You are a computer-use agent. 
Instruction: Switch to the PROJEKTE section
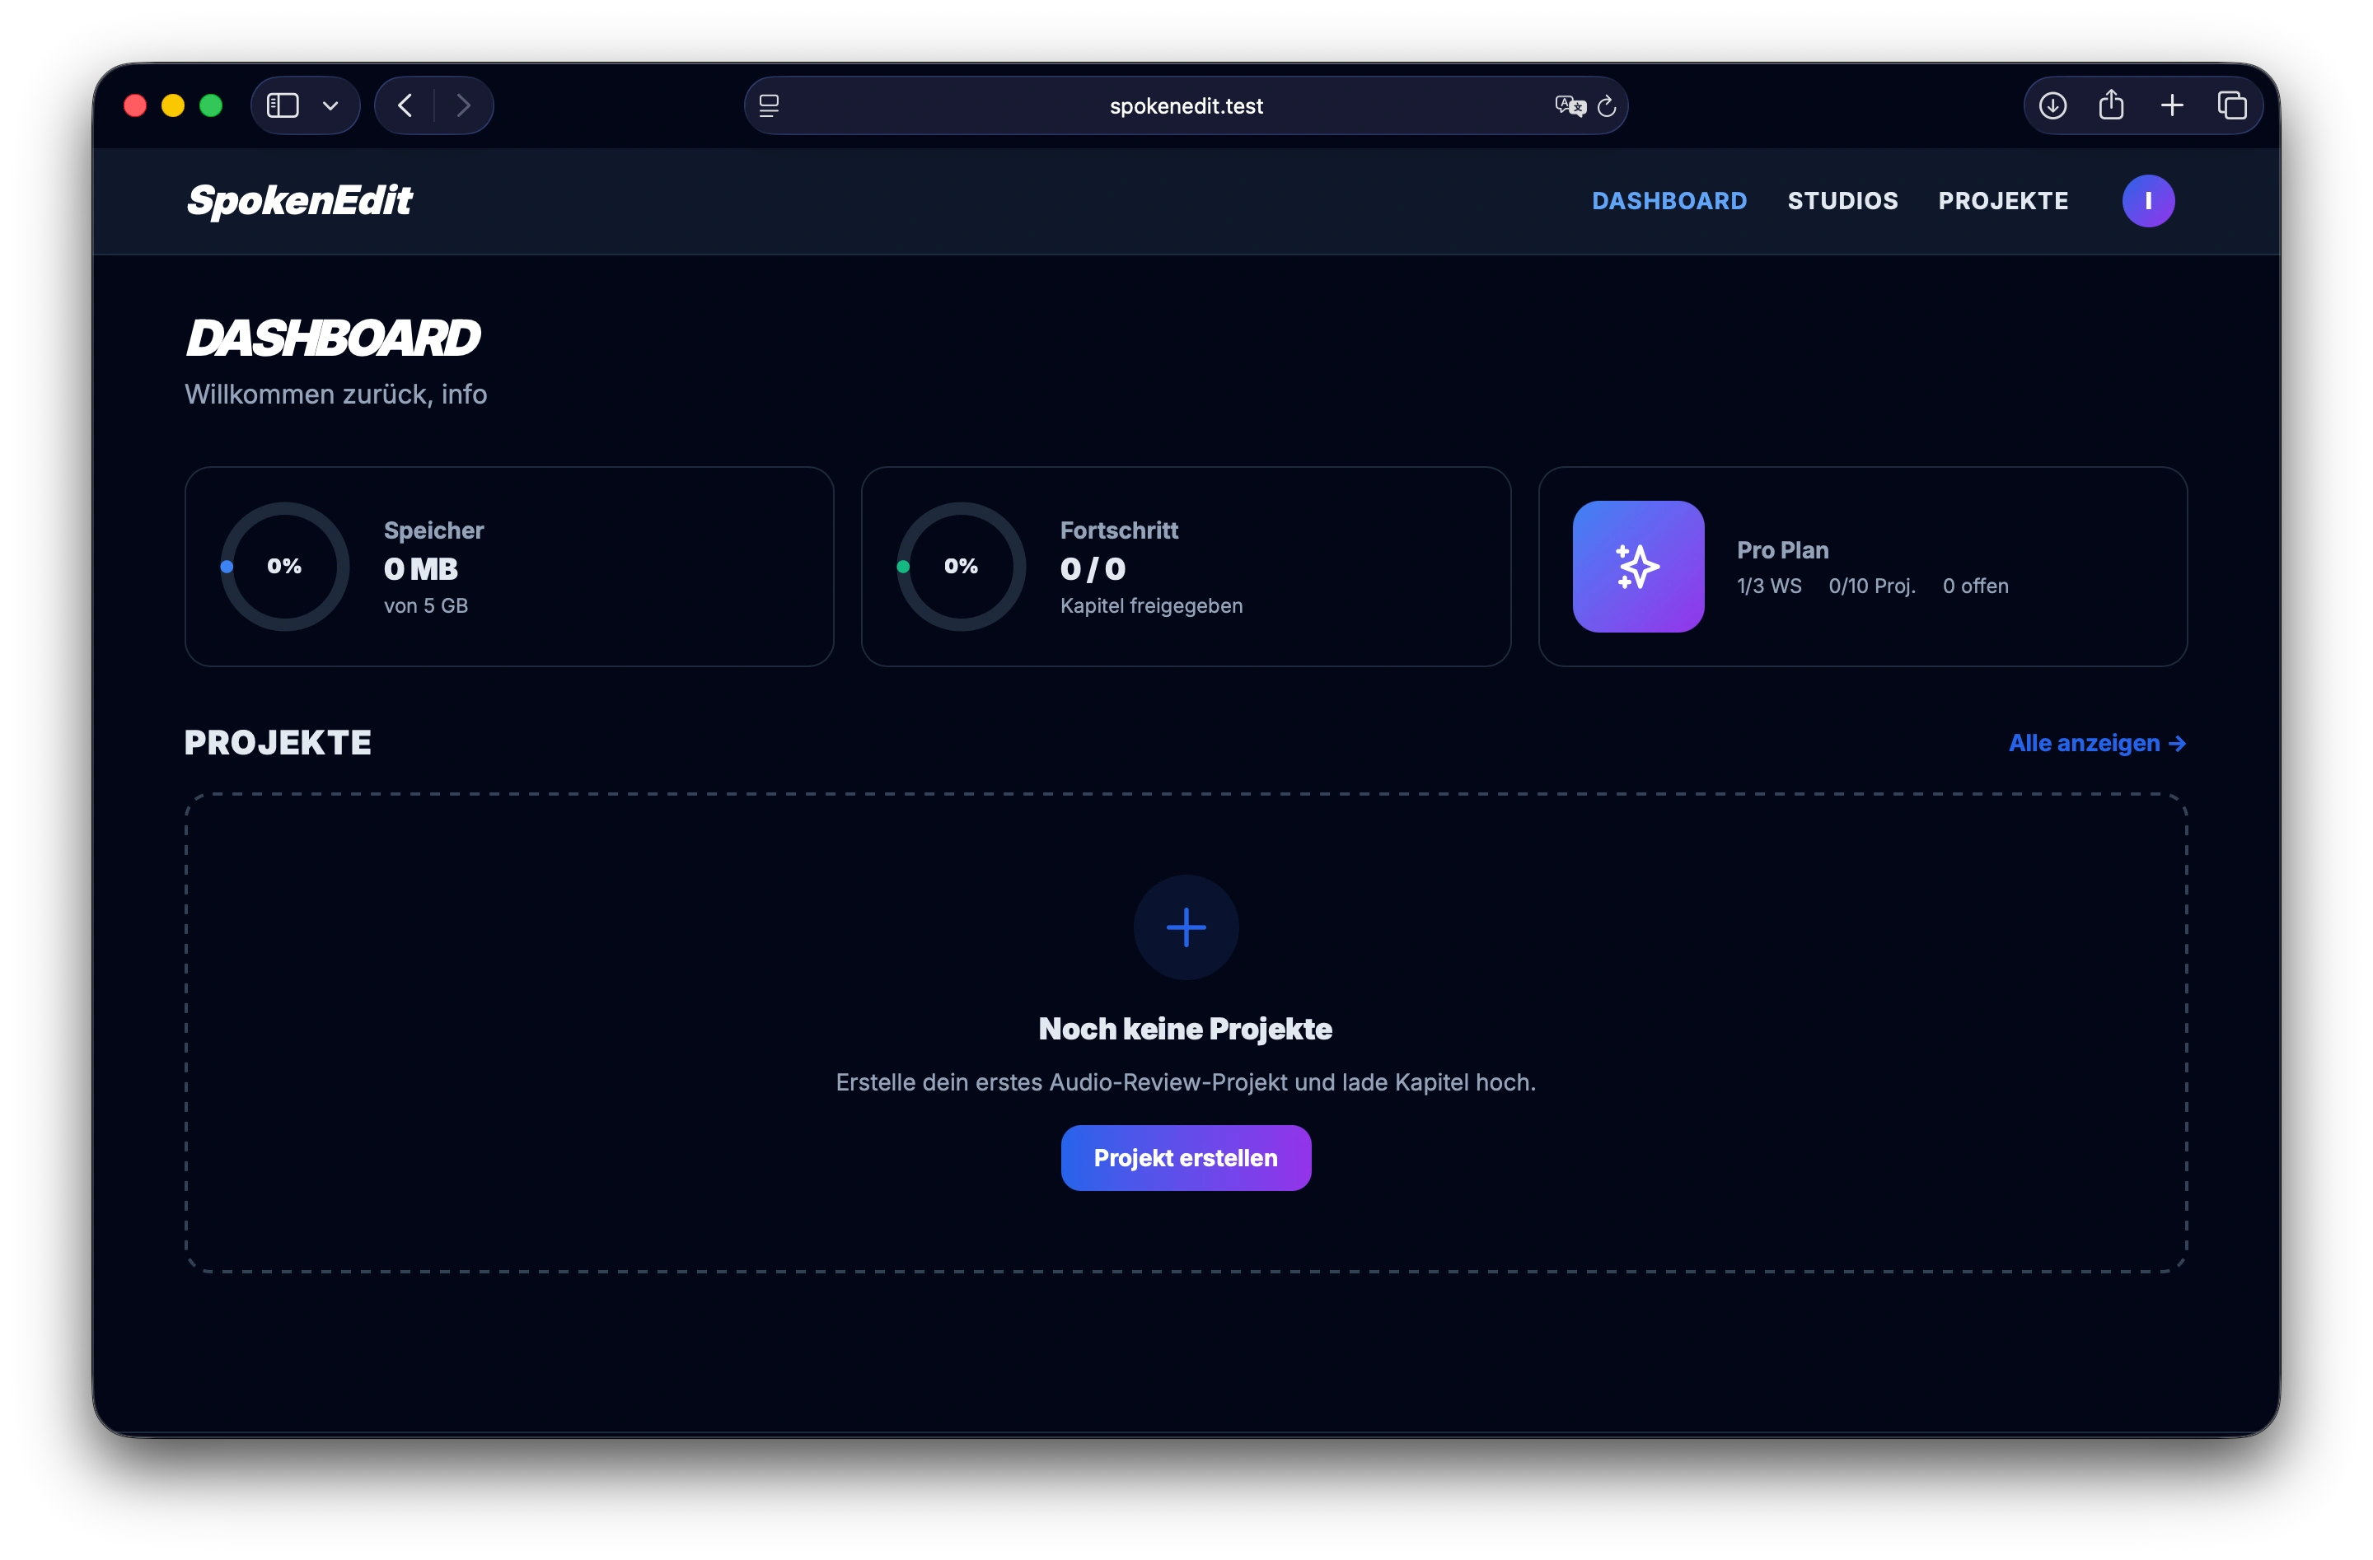point(2002,200)
